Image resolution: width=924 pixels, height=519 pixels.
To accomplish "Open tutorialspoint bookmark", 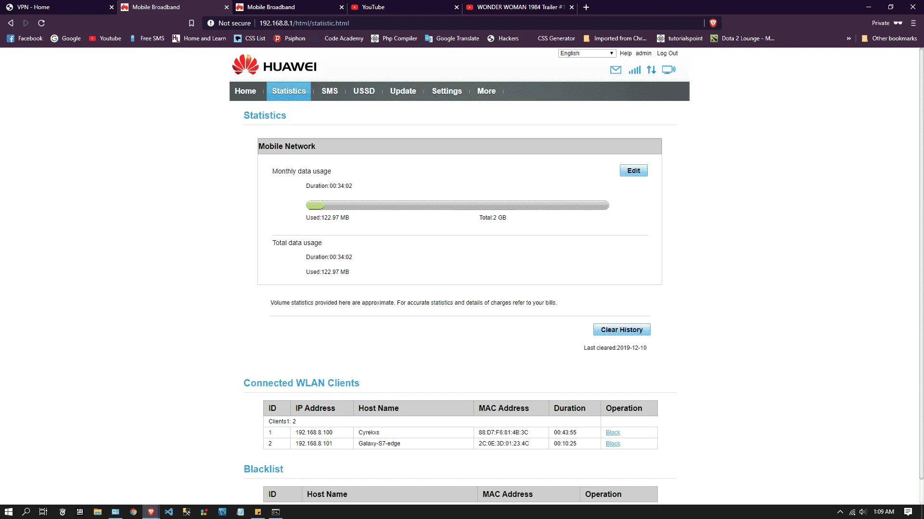I will click(x=680, y=38).
